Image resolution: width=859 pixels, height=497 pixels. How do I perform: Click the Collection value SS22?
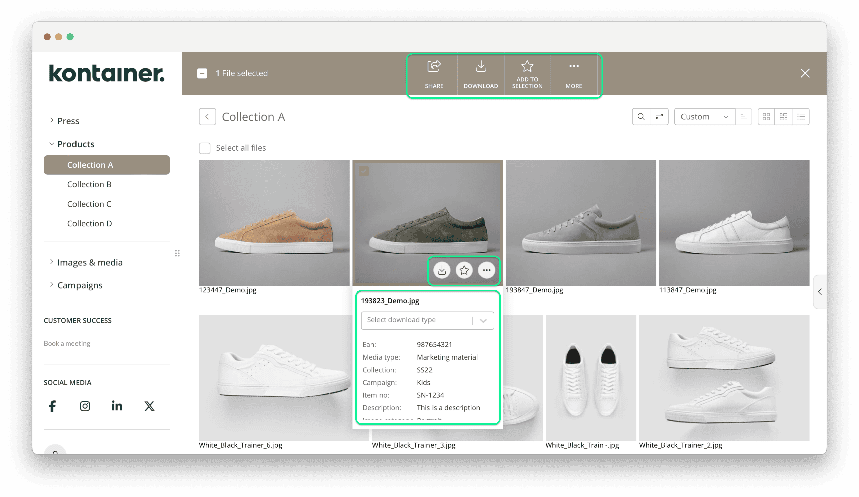click(424, 370)
